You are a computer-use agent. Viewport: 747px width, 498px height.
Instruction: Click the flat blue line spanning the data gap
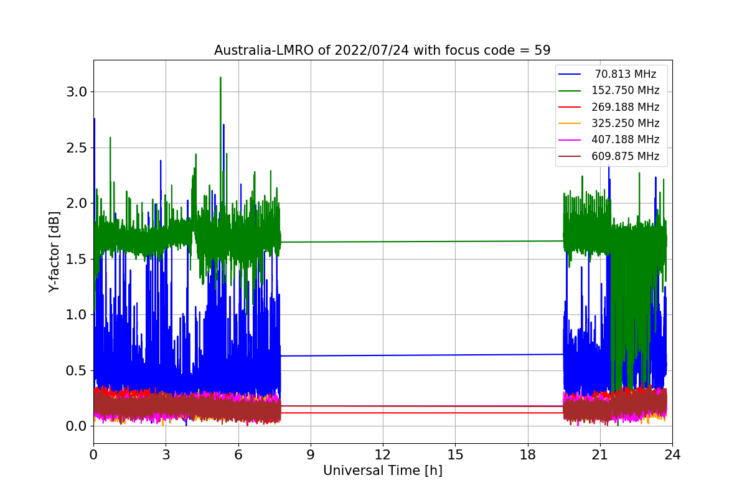pos(422,355)
